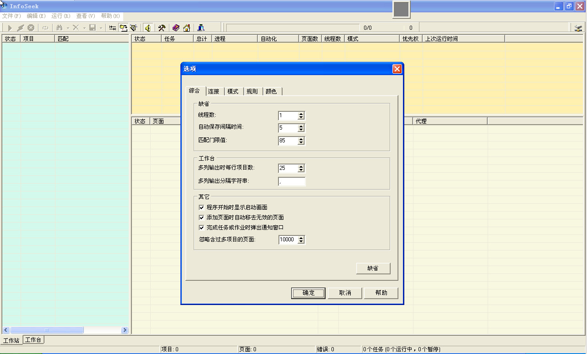
Task: Click the 匹配门限值 input field
Action: [288, 141]
